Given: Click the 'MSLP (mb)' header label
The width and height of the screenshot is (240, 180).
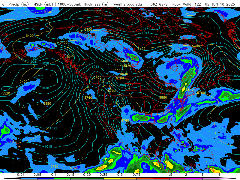Looking at the screenshot, I should click(x=43, y=4).
